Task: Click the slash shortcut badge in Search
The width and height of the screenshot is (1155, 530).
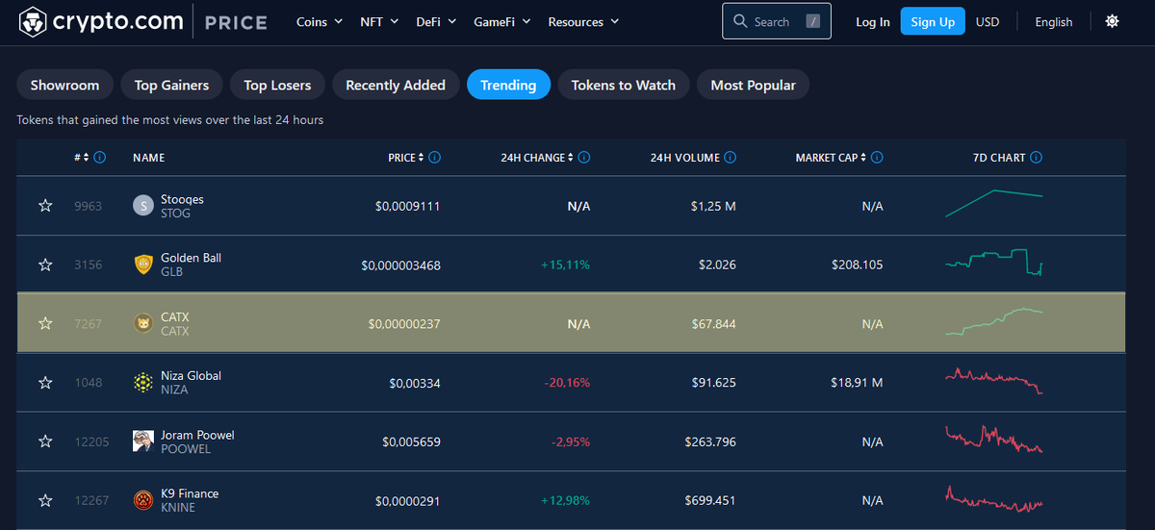Action: point(813,21)
